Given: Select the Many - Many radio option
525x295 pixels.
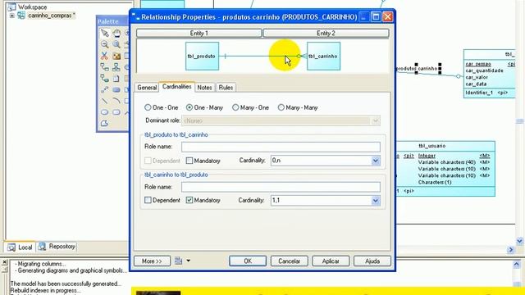Looking at the screenshot, I should point(281,107).
